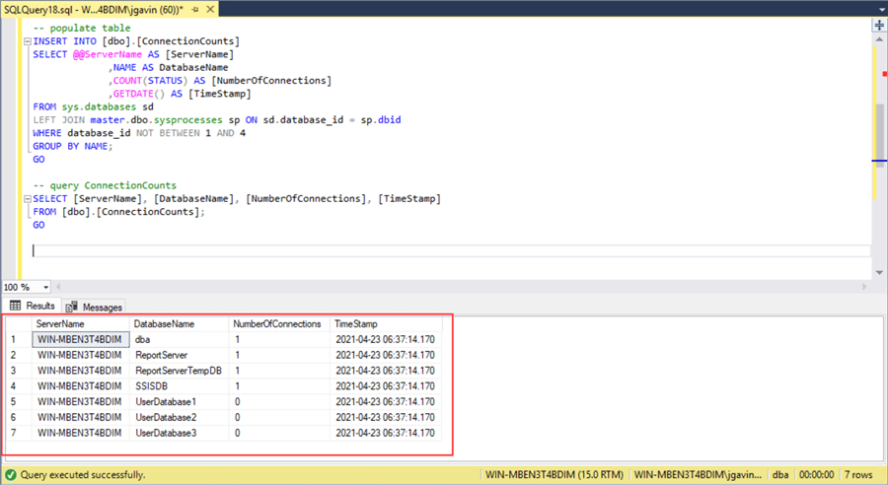Click the 'UserDatabase2' cell
This screenshot has height=485, width=888.
coord(179,417)
